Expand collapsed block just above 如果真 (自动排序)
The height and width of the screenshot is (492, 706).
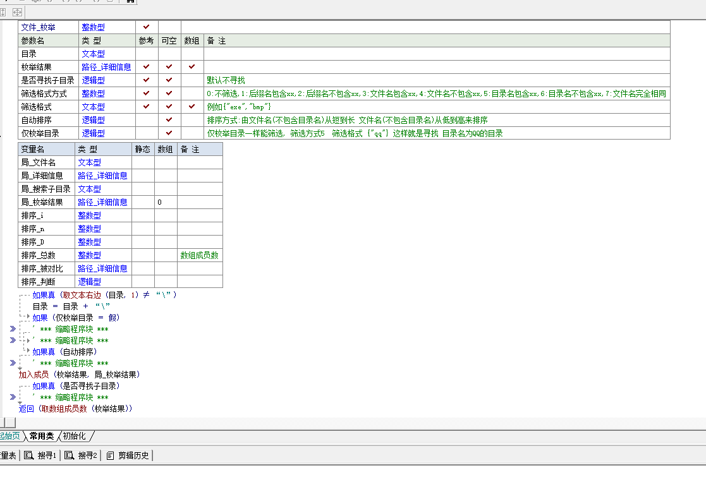tap(13, 340)
